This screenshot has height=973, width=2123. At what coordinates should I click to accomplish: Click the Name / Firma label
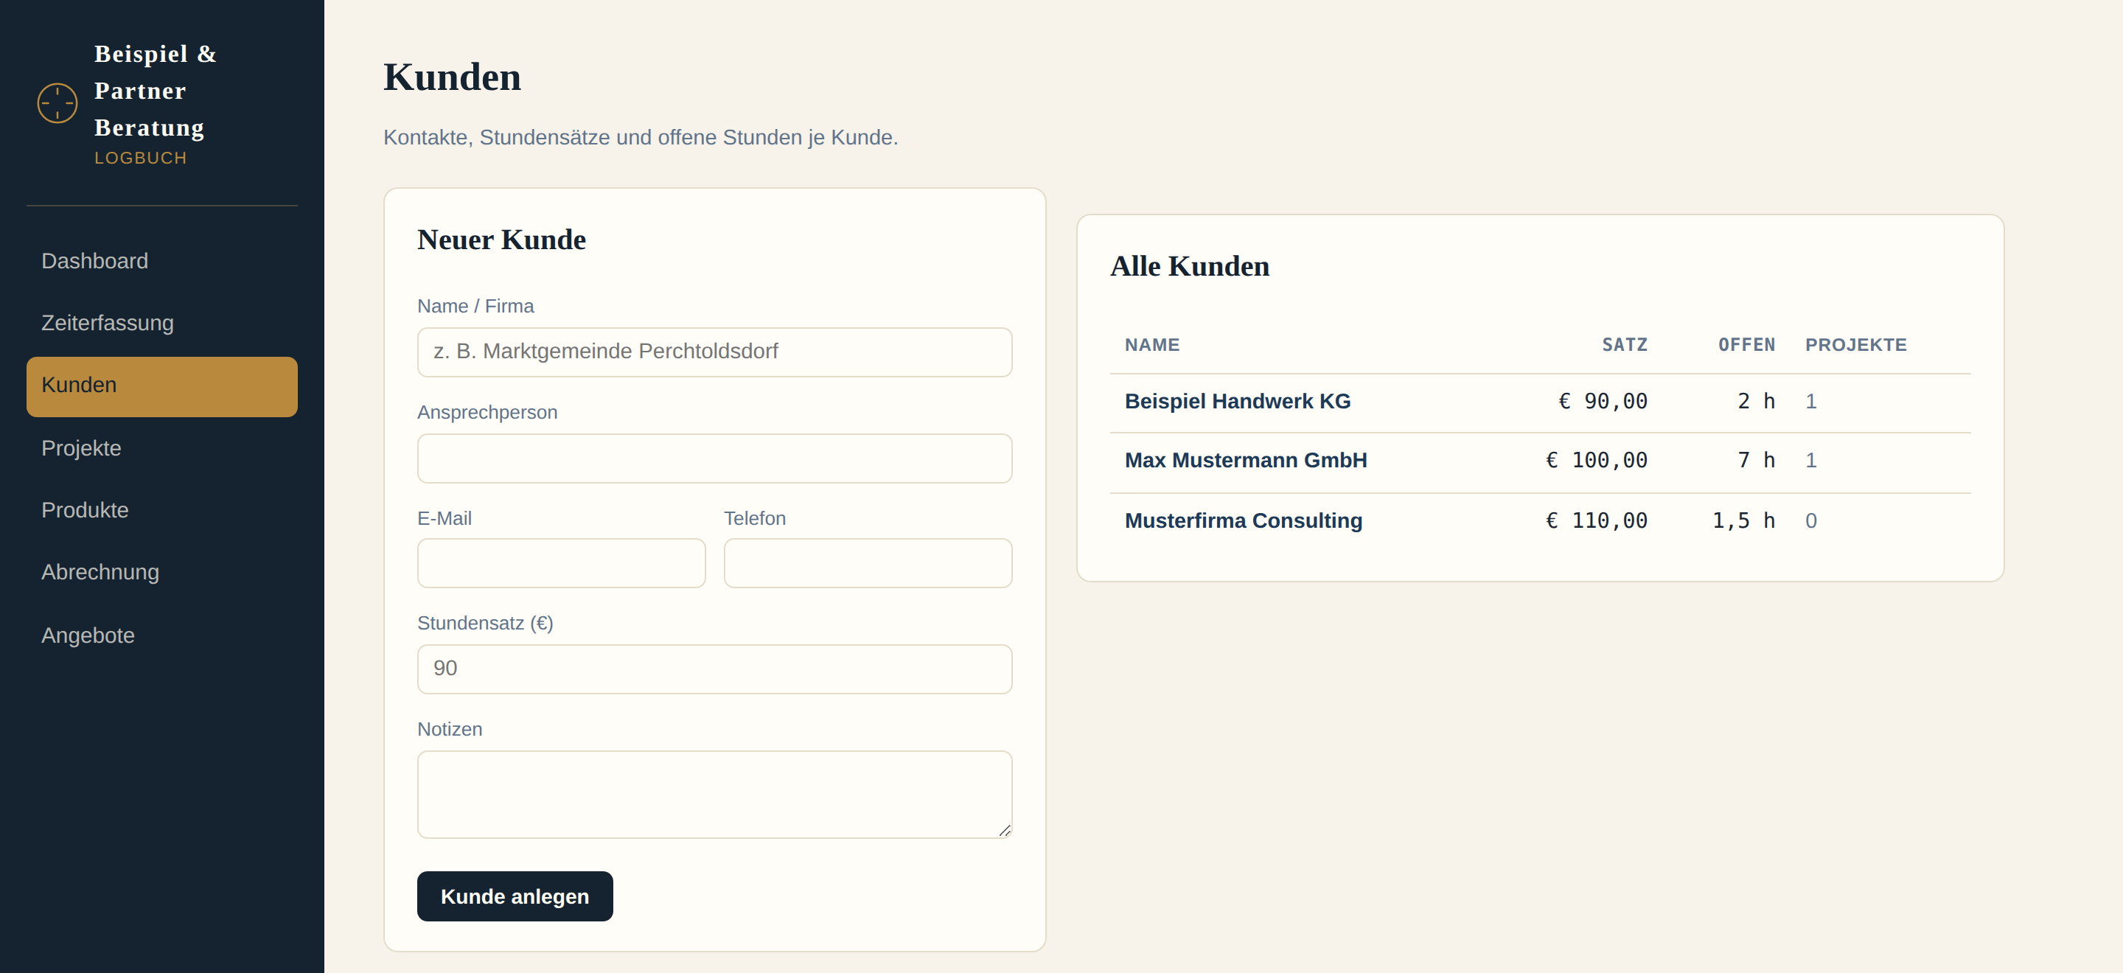pos(475,307)
